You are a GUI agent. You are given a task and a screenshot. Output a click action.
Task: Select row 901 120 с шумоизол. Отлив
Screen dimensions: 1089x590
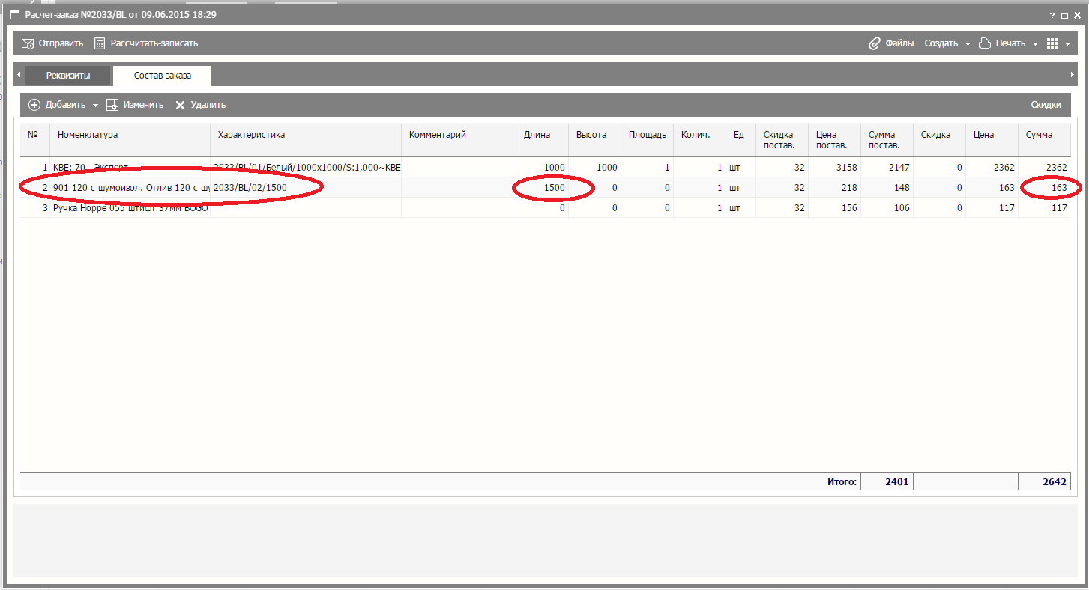point(545,188)
